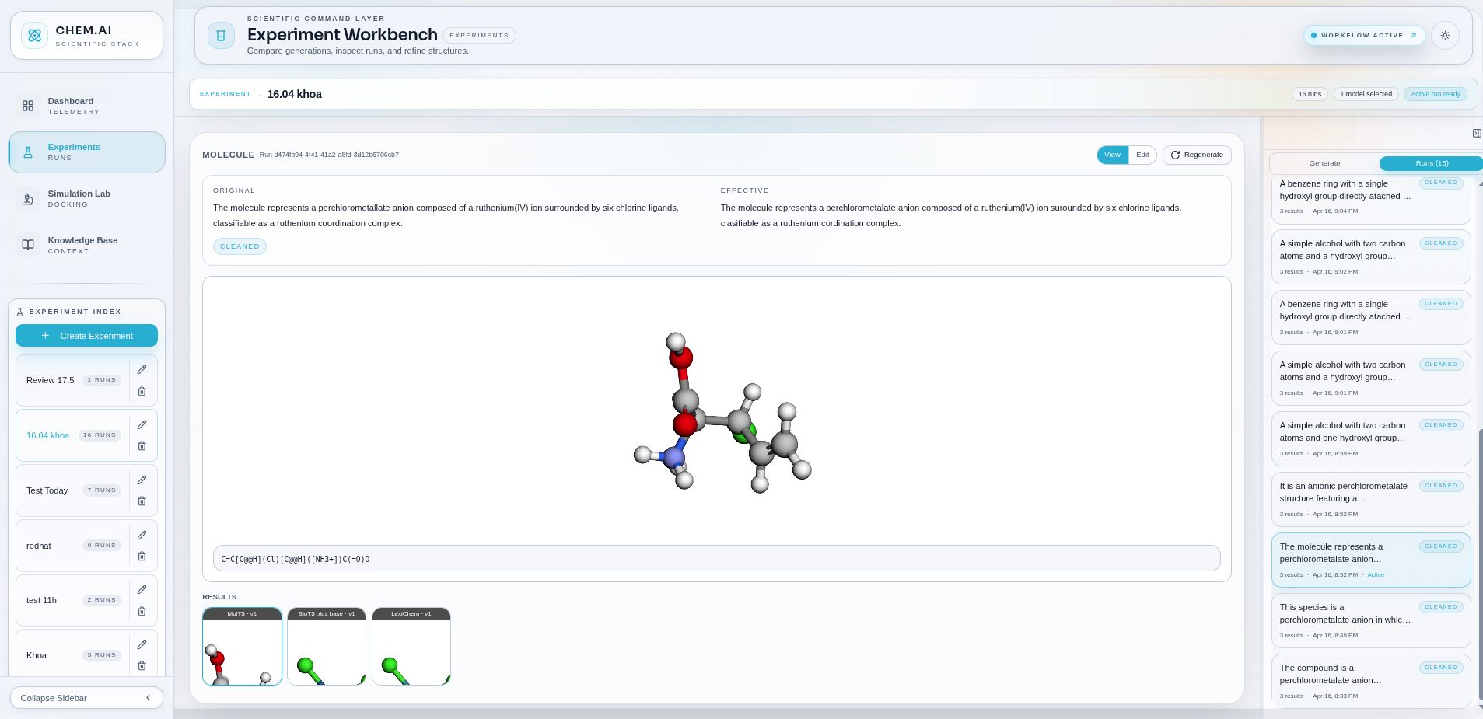
Task: Edit the 16.04 khoa experiment name
Action: click(142, 425)
